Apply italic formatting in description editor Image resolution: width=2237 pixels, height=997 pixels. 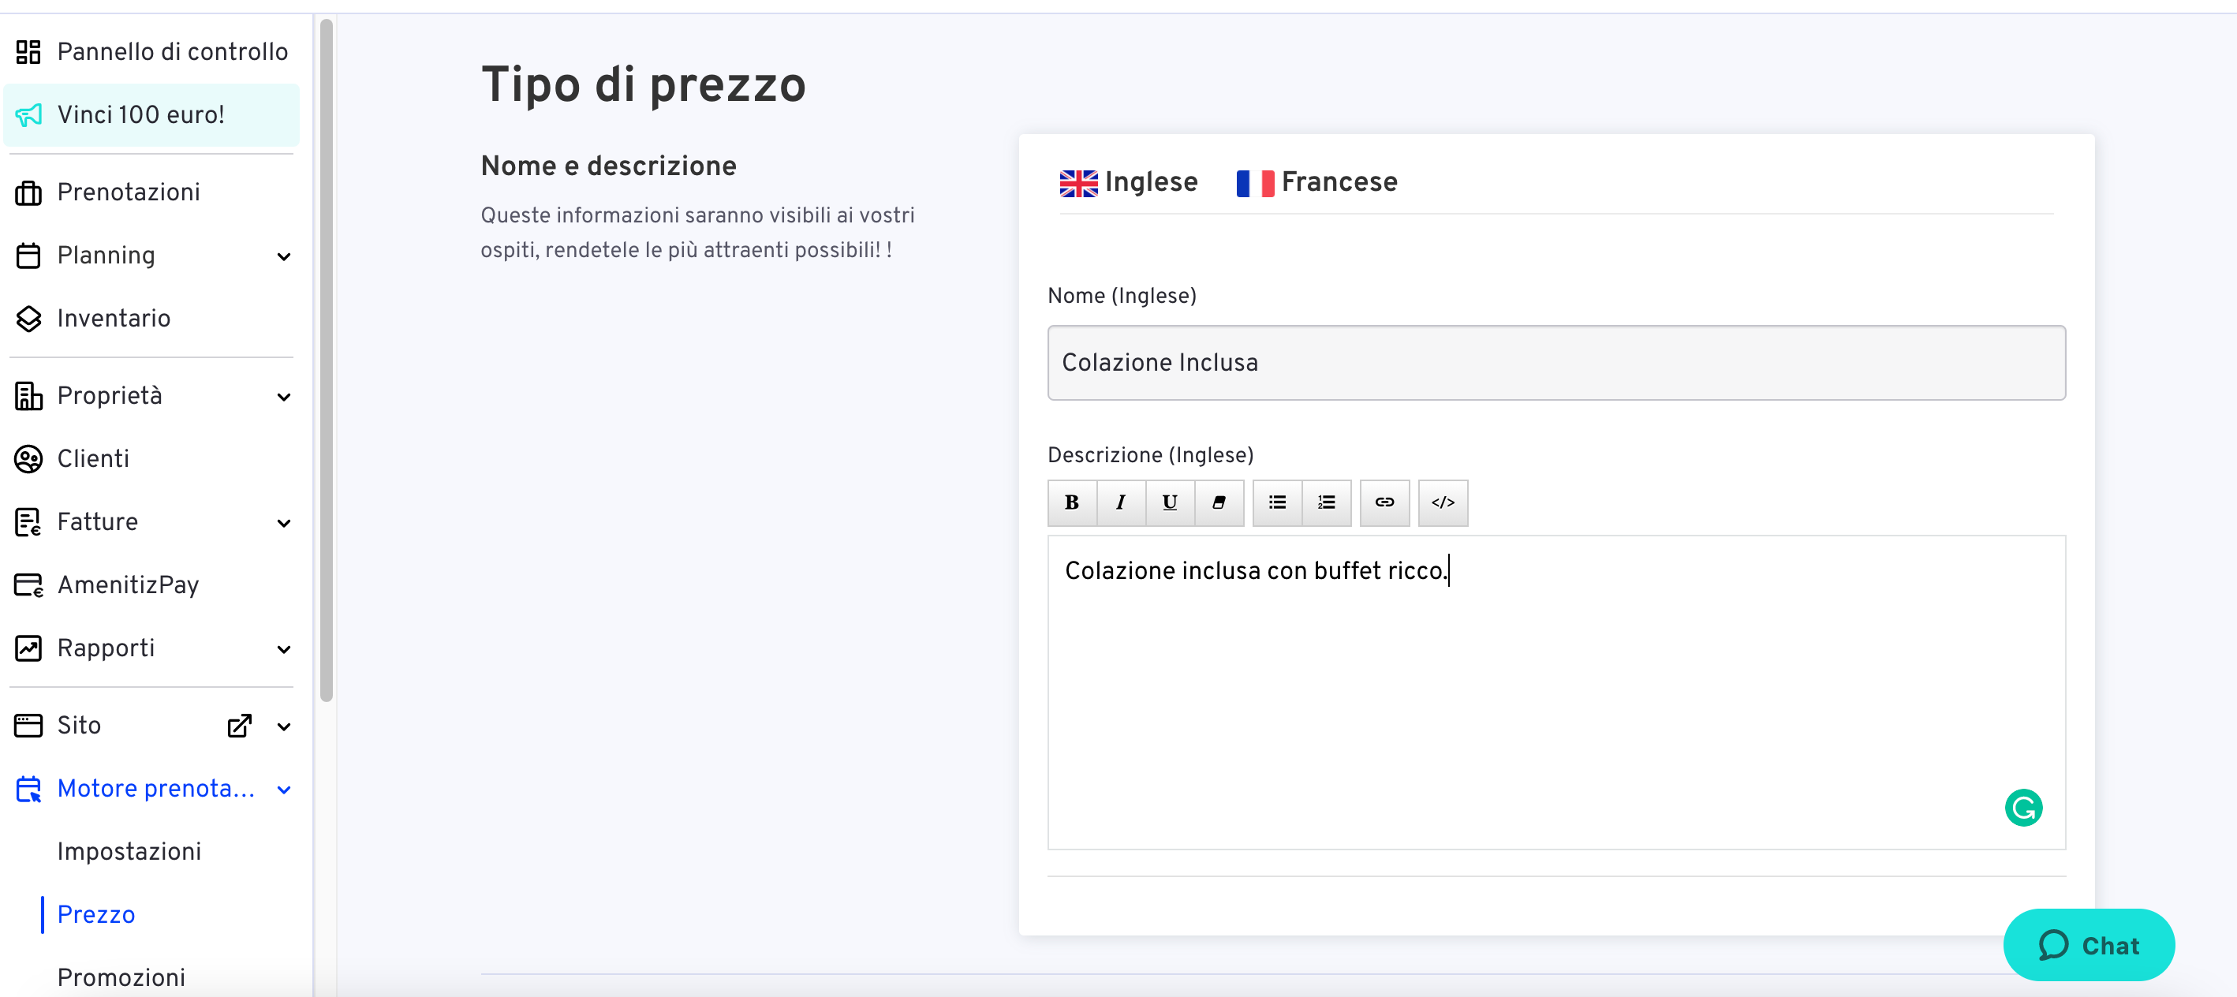pos(1120,503)
